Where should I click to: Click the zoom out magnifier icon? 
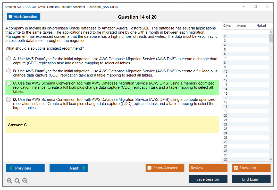[25, 181]
